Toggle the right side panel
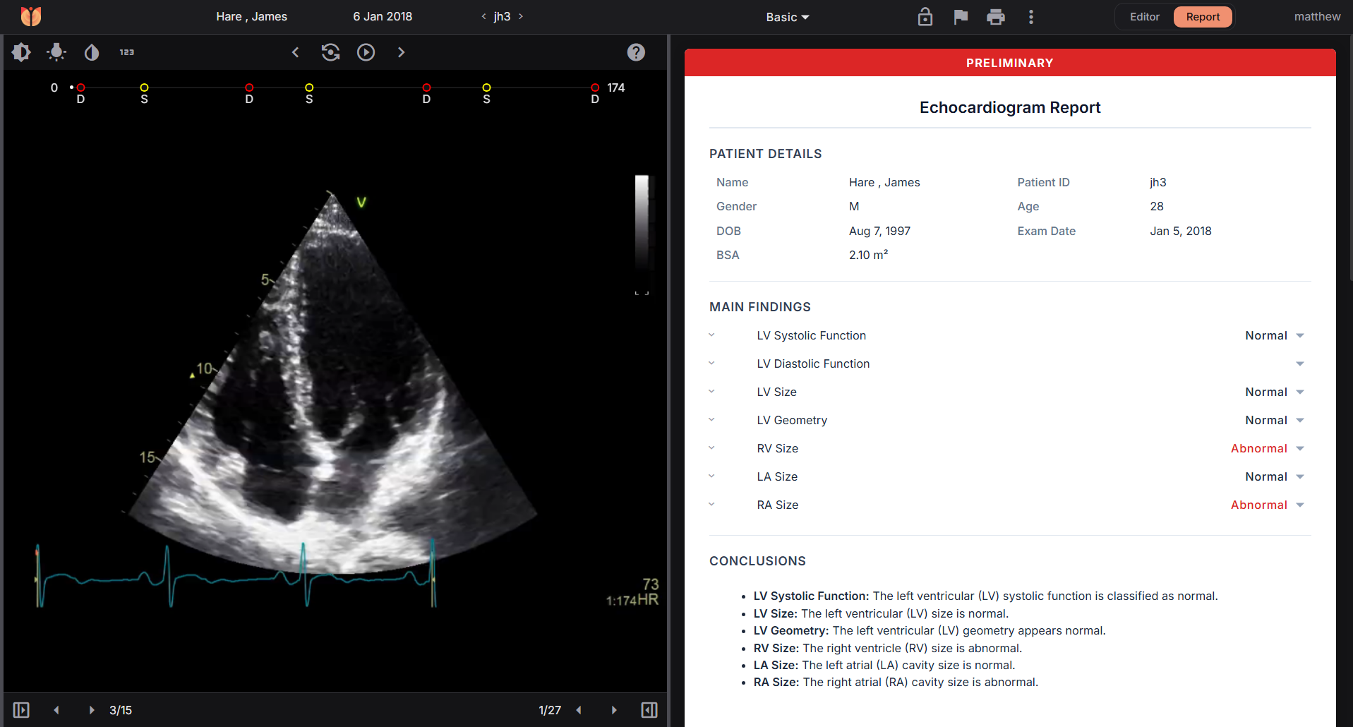The width and height of the screenshot is (1353, 727). 649,710
